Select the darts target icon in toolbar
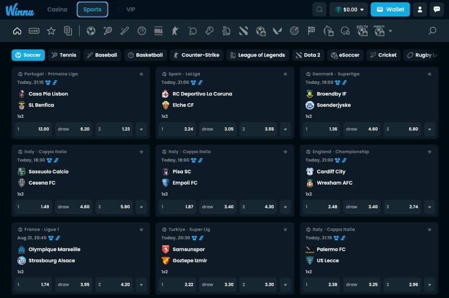Screen dimensions: 449x298 pos(294,31)
